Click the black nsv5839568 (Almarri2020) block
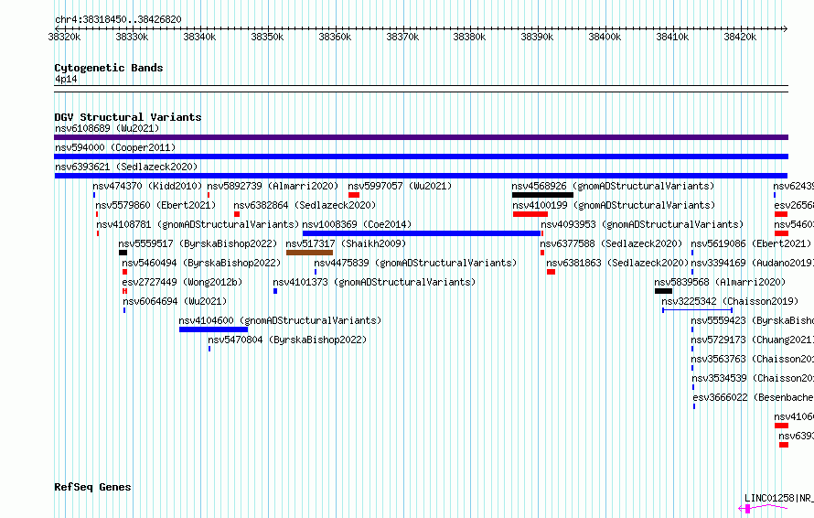This screenshot has width=814, height=518. 663,291
